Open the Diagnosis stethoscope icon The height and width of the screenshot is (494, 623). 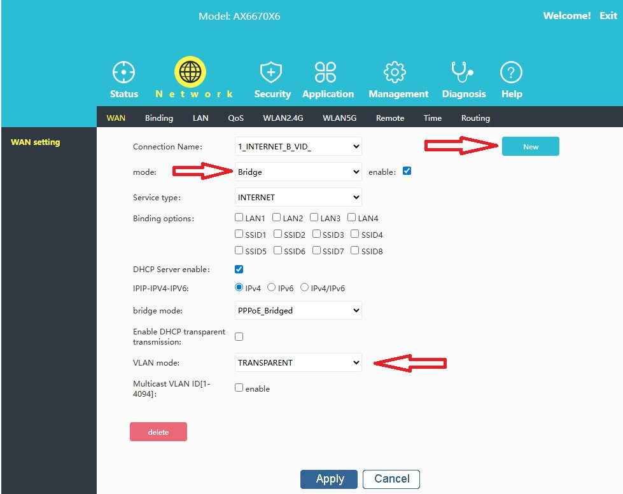tap(461, 72)
